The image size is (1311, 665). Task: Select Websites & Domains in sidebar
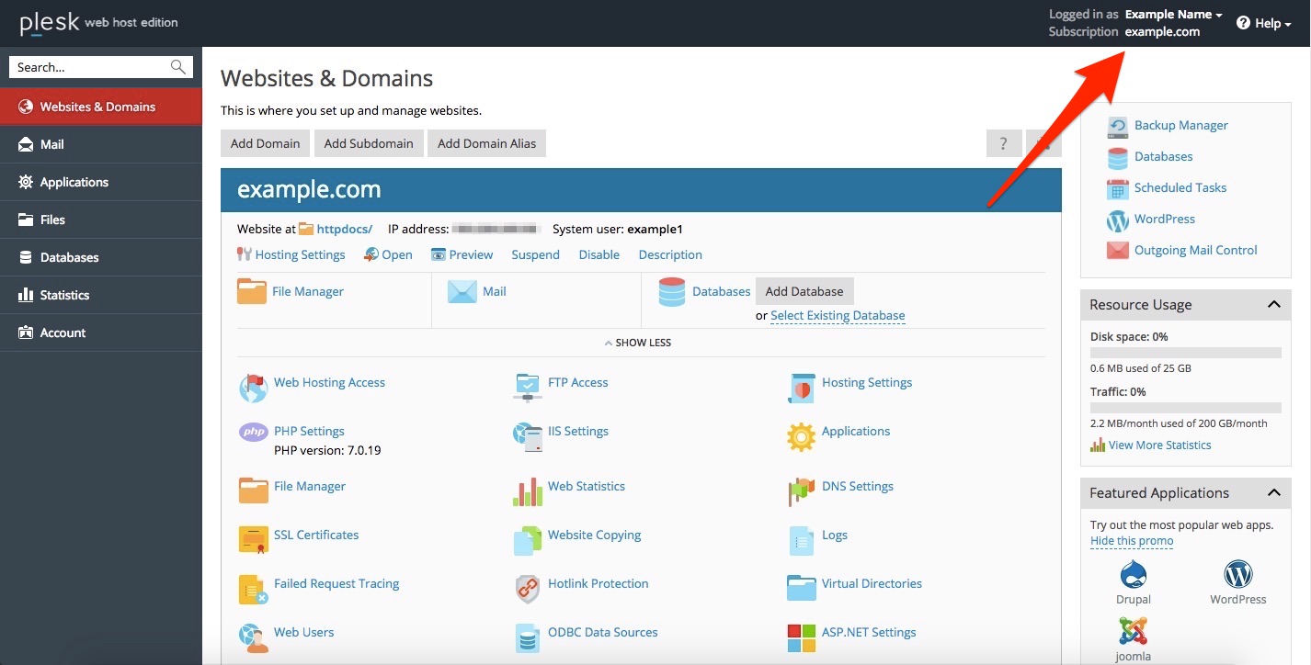101,107
